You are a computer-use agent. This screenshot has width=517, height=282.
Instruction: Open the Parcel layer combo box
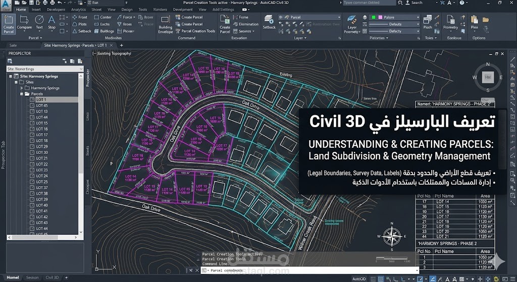coord(309,17)
